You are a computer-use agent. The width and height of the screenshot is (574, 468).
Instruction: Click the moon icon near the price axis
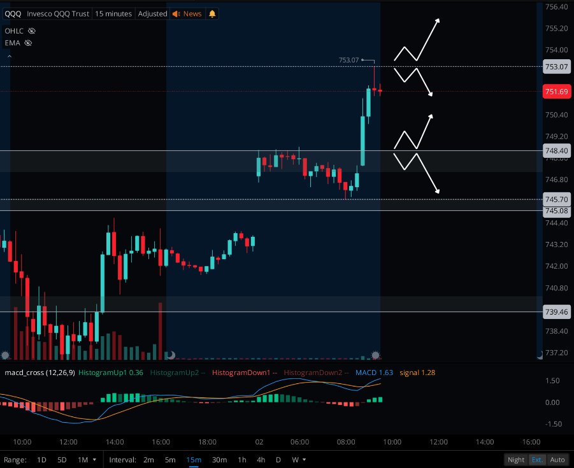tap(540, 354)
